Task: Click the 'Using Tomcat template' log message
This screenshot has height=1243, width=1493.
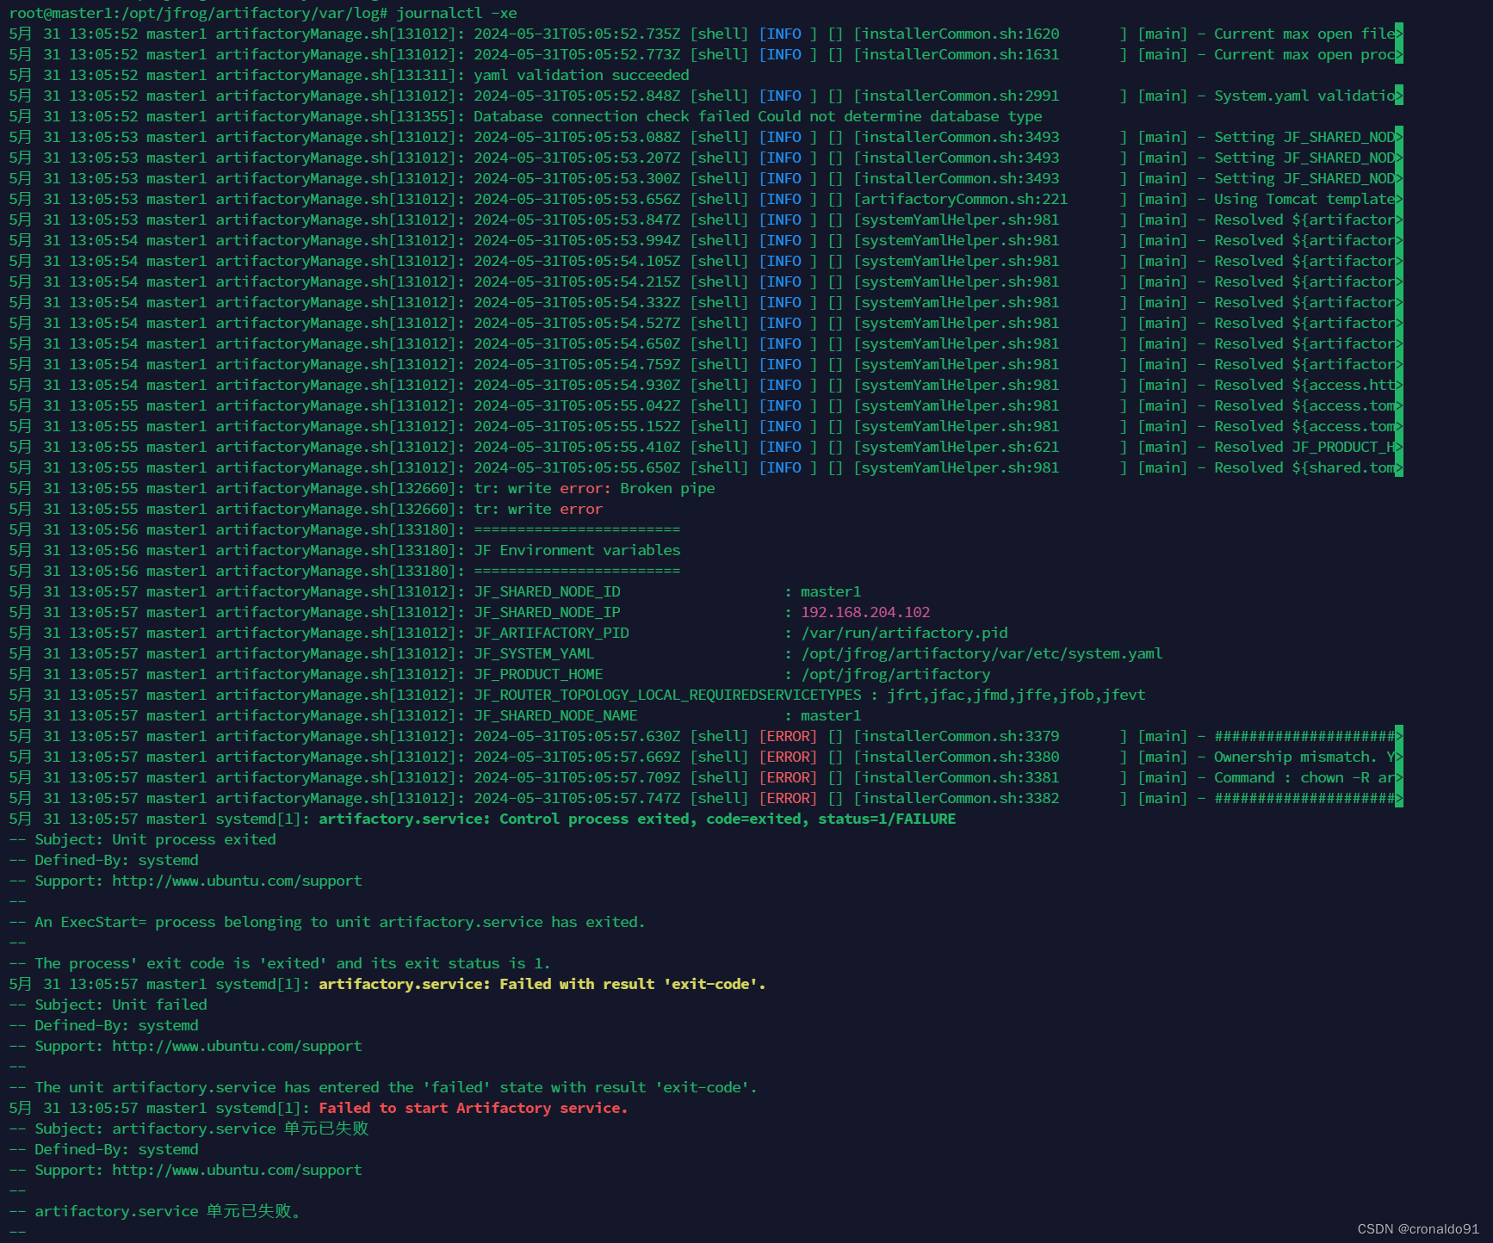Action: tap(1304, 199)
